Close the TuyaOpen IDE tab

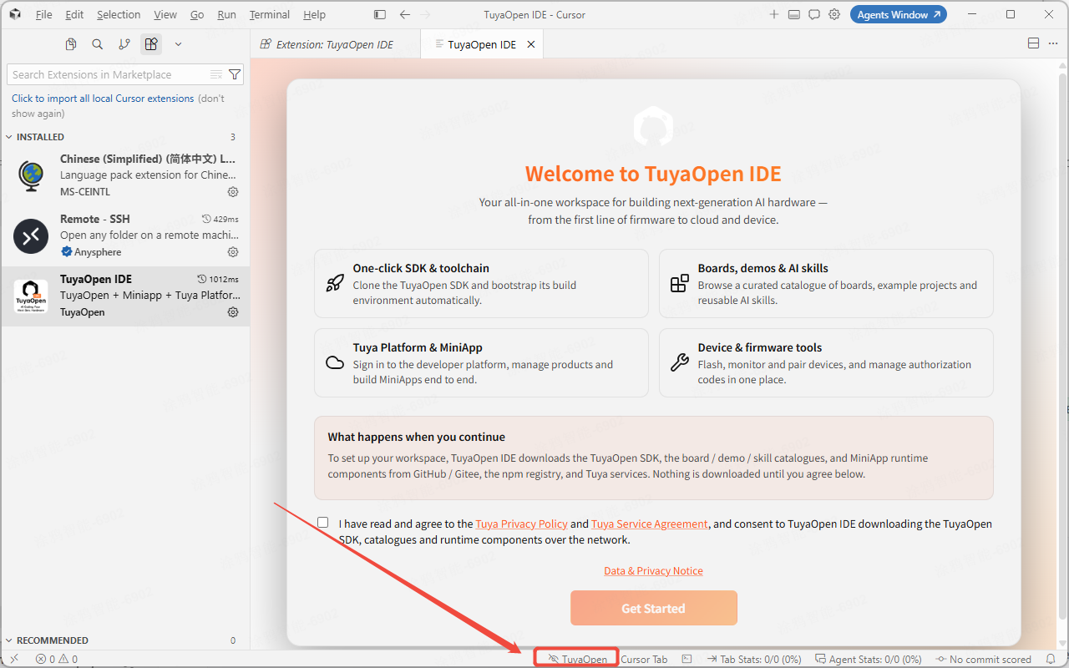click(531, 44)
